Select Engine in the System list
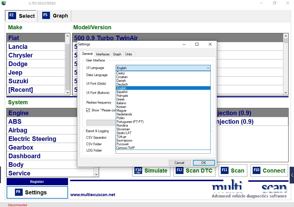This screenshot has width=294, height=207. click(42, 113)
